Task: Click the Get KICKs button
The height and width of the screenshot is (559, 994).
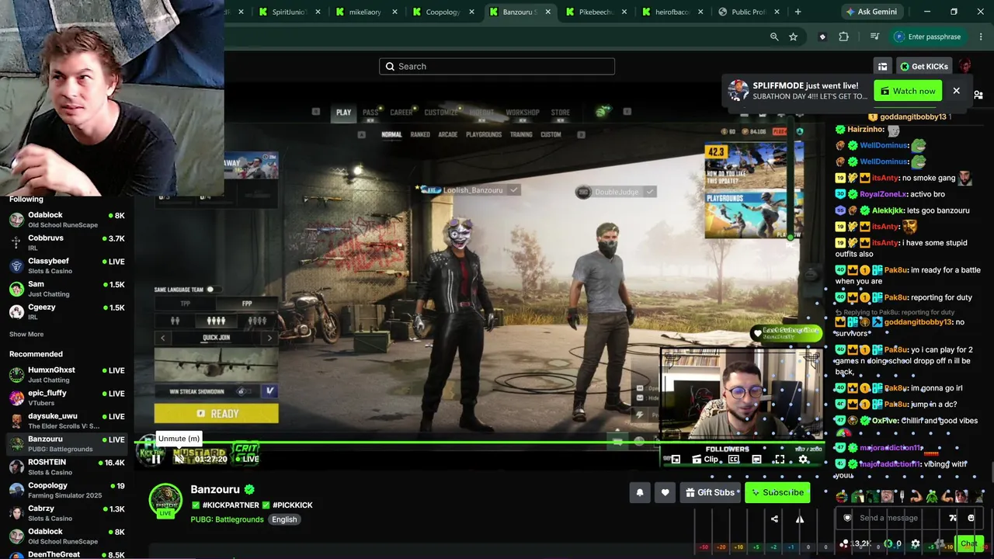Action: coord(923,66)
